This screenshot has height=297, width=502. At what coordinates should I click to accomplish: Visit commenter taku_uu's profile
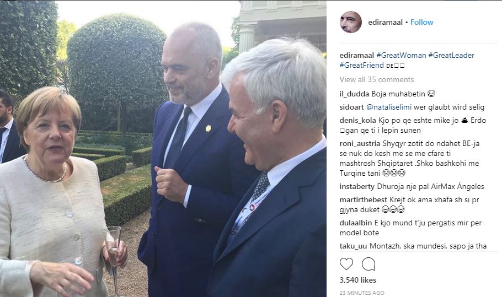354,246
